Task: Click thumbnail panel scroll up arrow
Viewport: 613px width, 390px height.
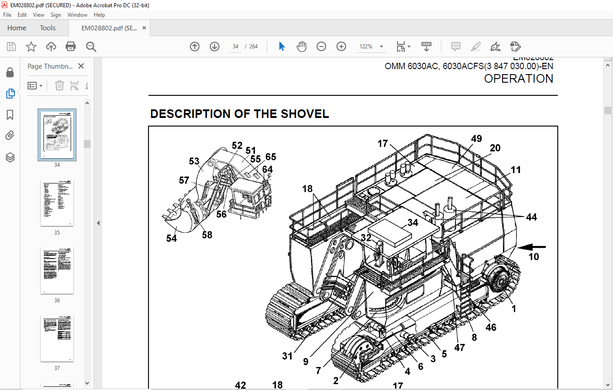Action: pos(87,103)
